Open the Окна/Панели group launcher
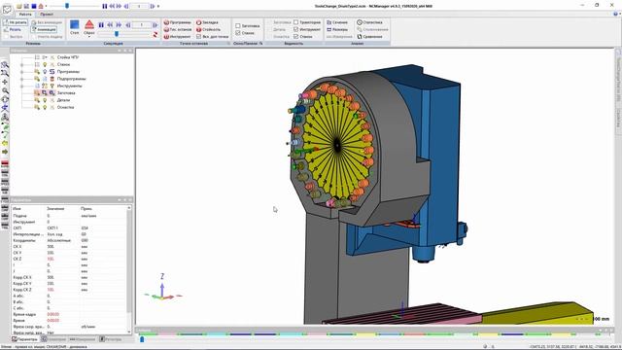Screen dimensions: 622x350 tap(260, 43)
